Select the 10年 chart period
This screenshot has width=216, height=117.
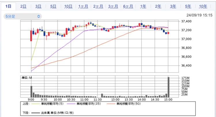(203, 6)
